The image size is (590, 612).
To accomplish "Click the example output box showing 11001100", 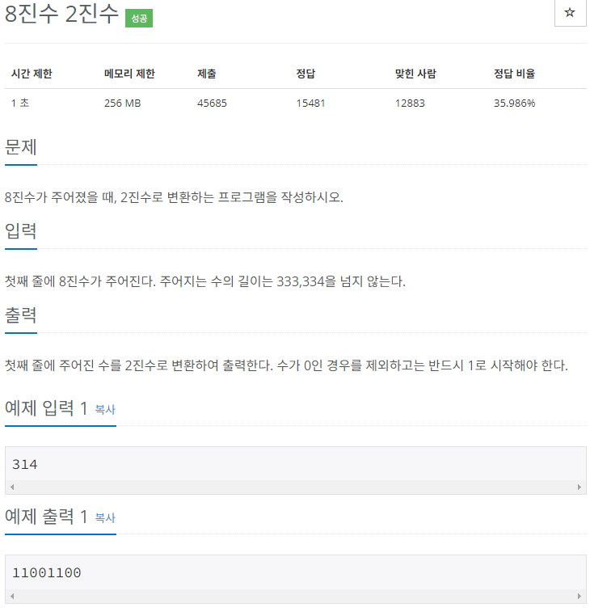I will pos(295,572).
